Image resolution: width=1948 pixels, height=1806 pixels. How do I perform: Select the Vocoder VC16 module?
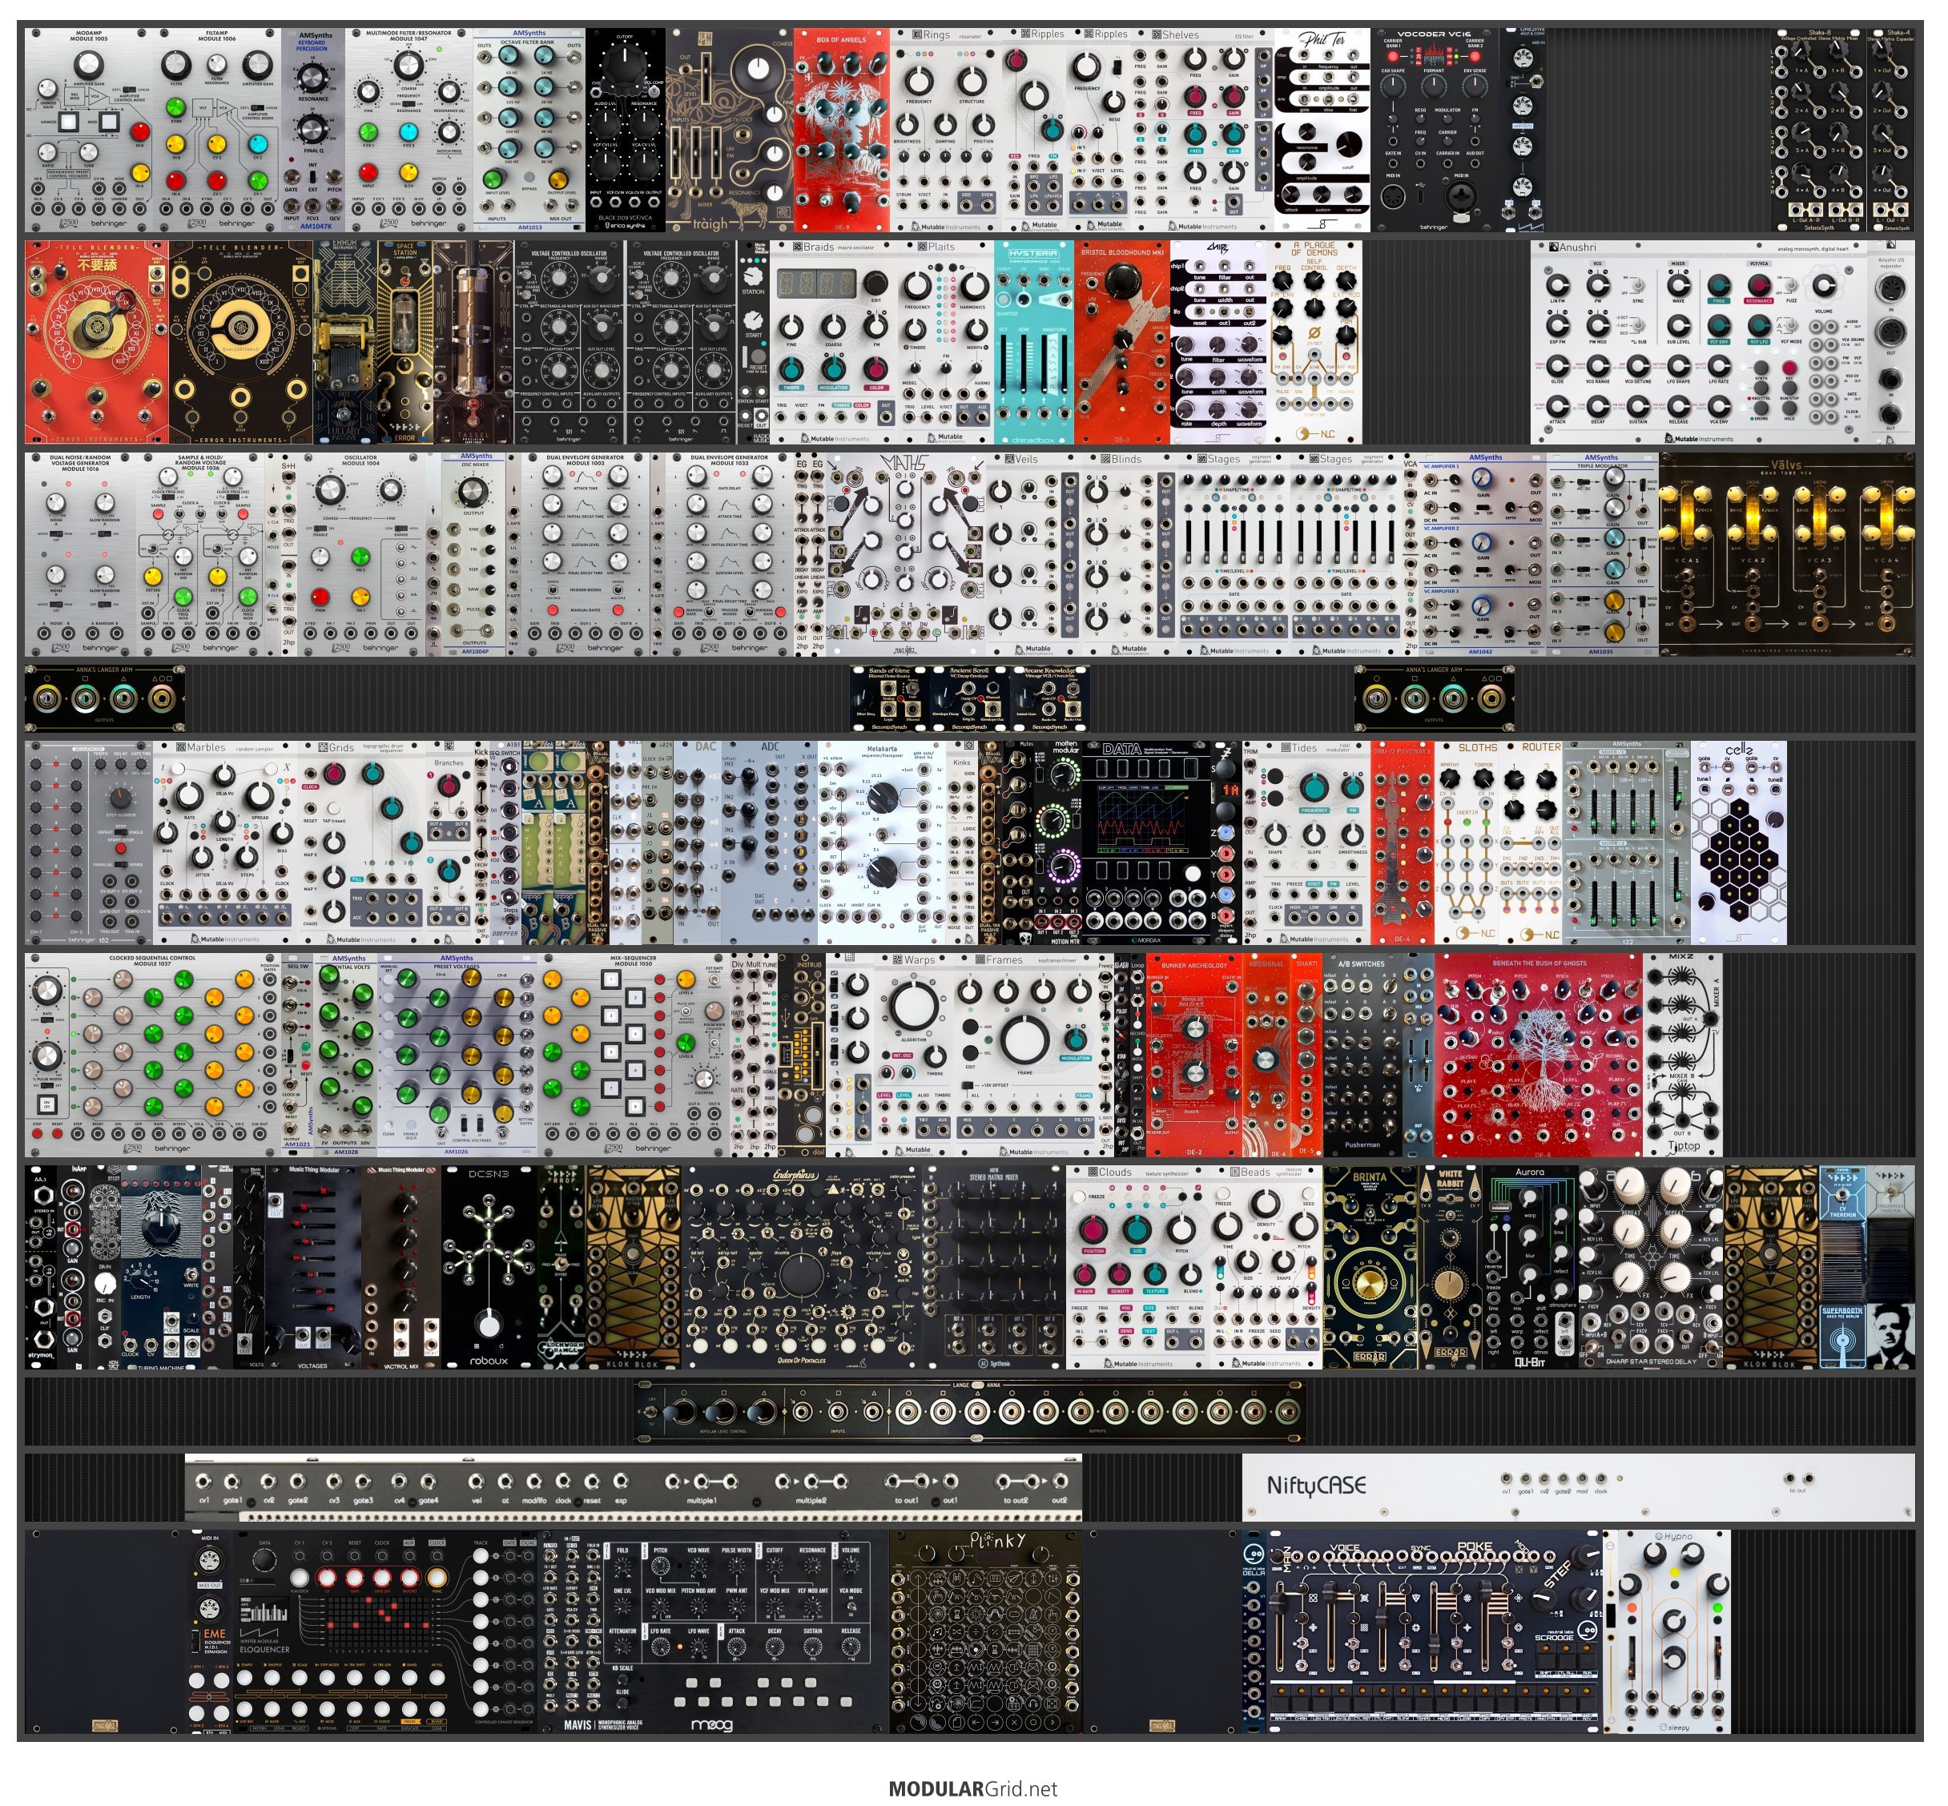click(x=1435, y=130)
